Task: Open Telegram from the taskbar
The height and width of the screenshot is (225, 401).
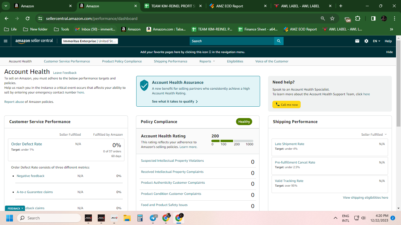Action: click(x=153, y=218)
